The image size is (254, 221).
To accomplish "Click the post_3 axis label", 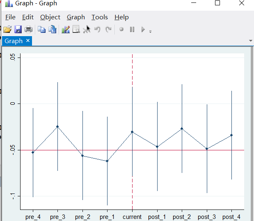I will point(207,217).
